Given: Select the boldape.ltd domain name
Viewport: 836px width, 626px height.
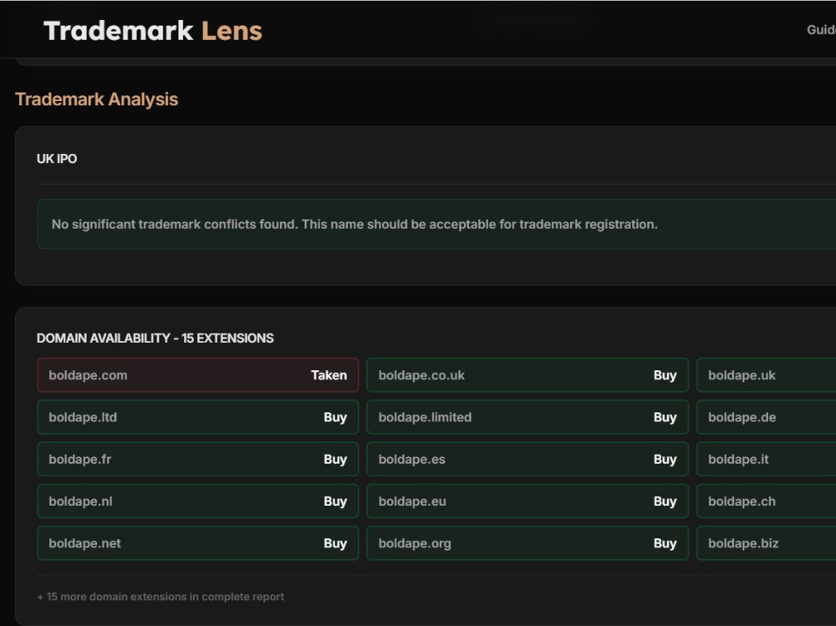Looking at the screenshot, I should [83, 418].
